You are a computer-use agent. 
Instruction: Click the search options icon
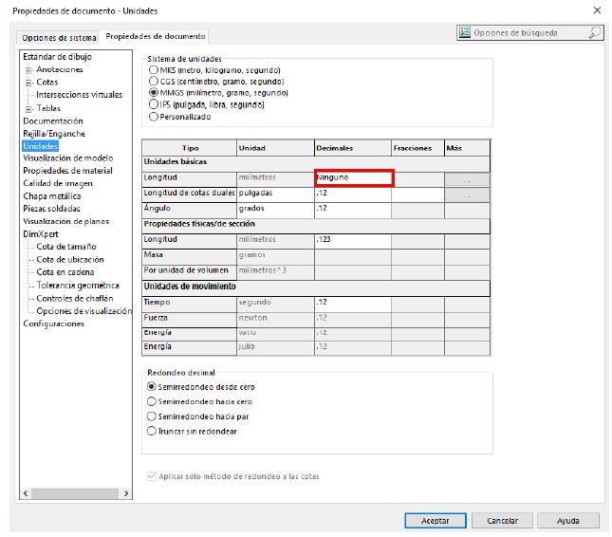tap(465, 32)
